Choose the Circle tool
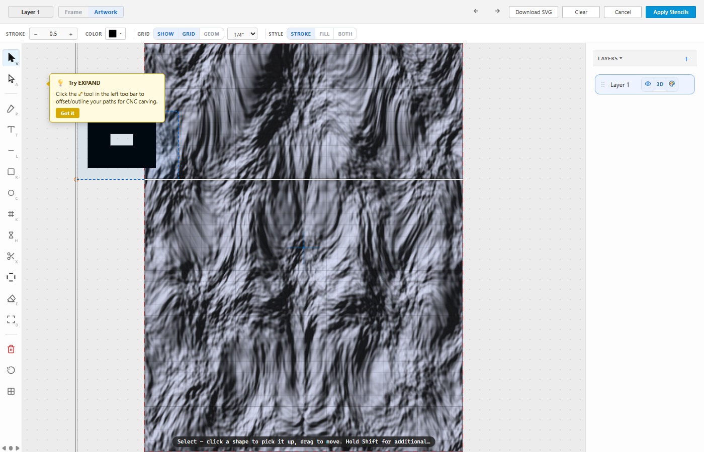Viewport: 704px width, 452px height. pyautogui.click(x=11, y=193)
